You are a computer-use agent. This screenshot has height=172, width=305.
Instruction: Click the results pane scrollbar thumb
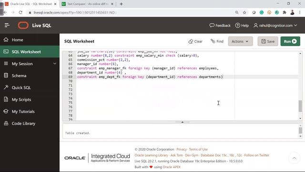click(x=300, y=130)
